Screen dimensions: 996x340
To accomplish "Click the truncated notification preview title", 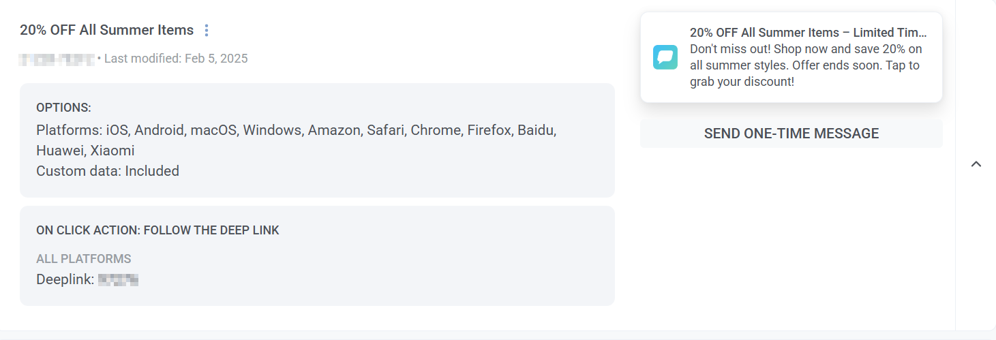I will [808, 33].
